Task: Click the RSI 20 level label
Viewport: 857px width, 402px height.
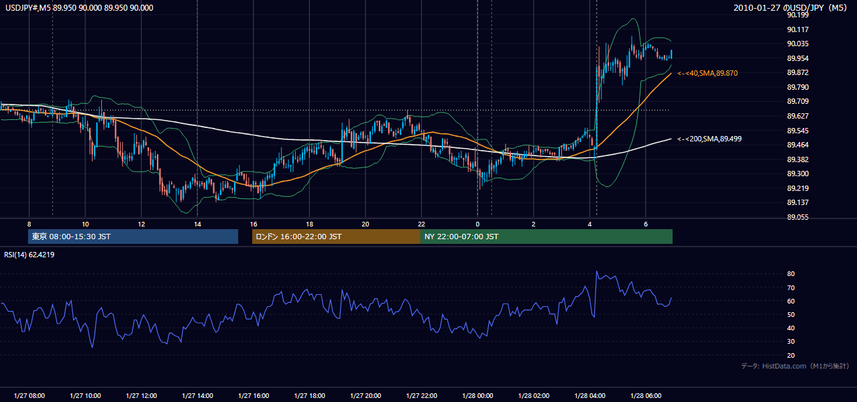Action: (791, 355)
